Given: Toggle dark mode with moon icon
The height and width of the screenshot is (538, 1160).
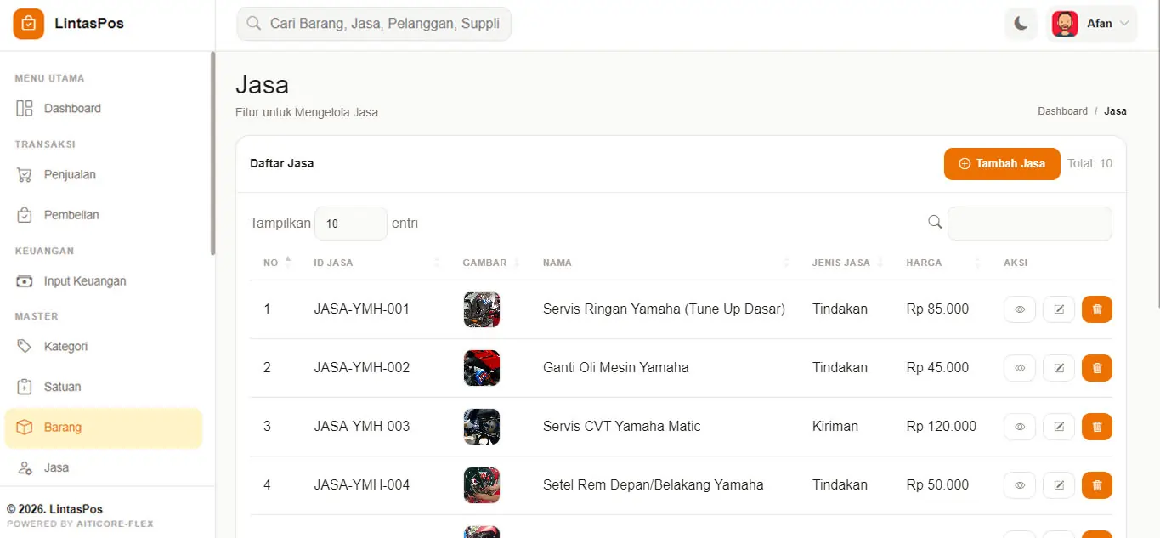Looking at the screenshot, I should [1021, 24].
